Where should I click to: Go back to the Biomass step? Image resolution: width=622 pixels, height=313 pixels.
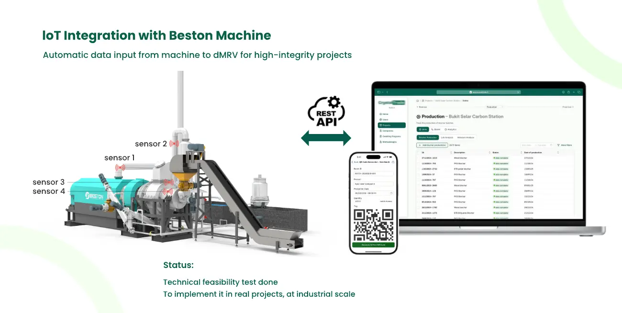(422, 107)
